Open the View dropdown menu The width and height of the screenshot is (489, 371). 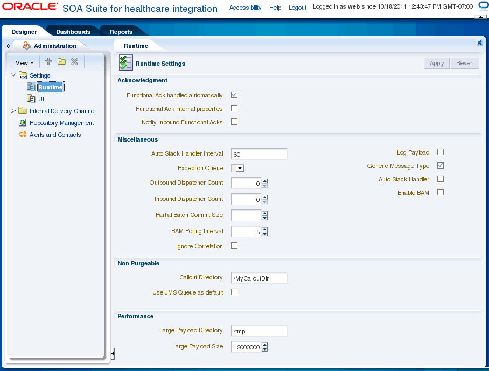(x=24, y=63)
